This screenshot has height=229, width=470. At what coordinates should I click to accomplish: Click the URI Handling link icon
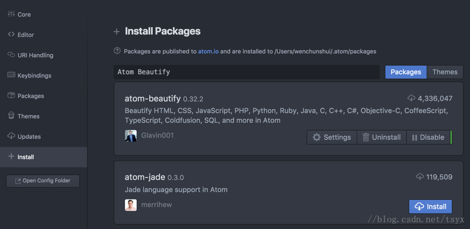(x=11, y=55)
